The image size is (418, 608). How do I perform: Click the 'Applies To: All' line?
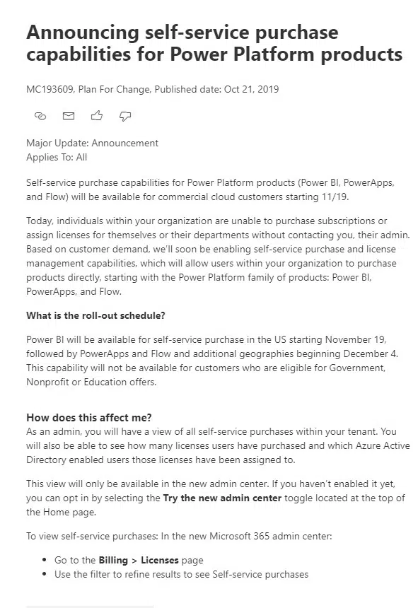tap(57, 157)
